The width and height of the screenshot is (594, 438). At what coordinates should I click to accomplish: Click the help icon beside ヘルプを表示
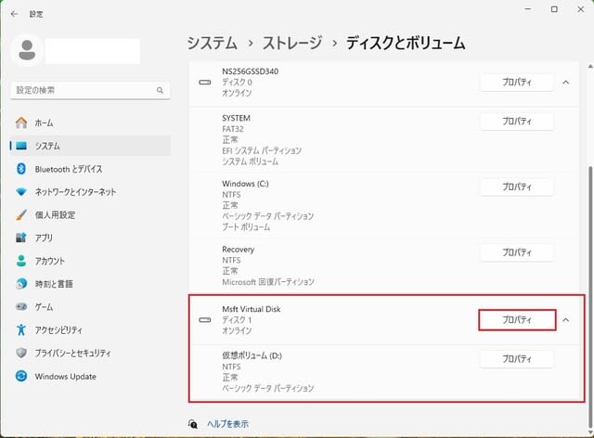pyautogui.click(x=193, y=423)
